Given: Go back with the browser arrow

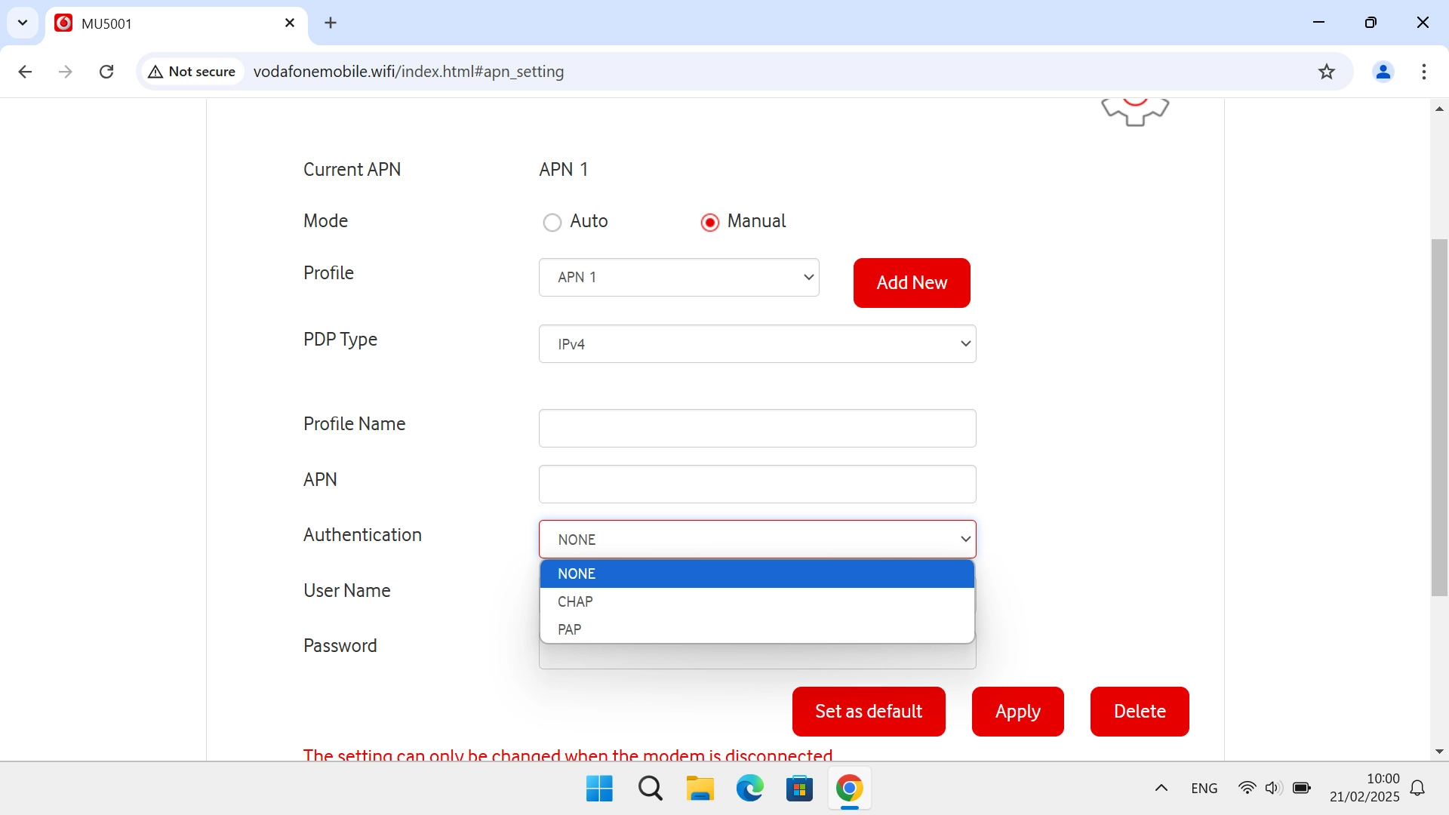Looking at the screenshot, I should tap(25, 72).
